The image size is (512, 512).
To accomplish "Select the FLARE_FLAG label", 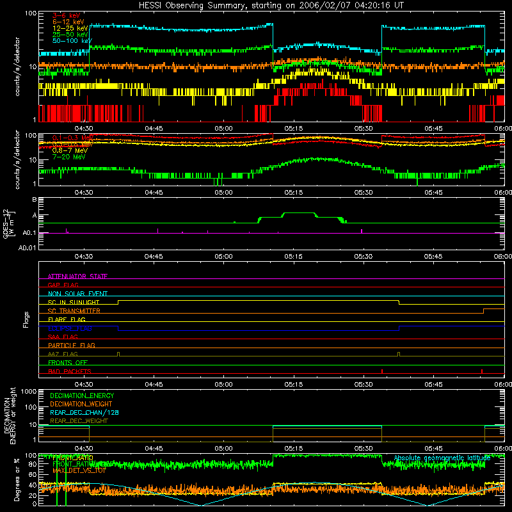I will click(67, 319).
